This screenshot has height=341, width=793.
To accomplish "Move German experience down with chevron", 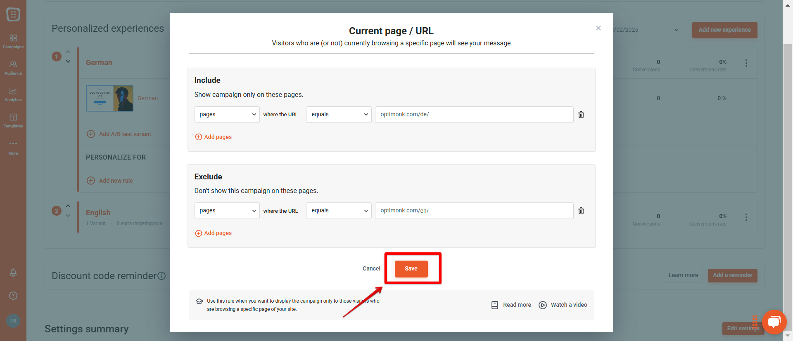I will tap(68, 61).
